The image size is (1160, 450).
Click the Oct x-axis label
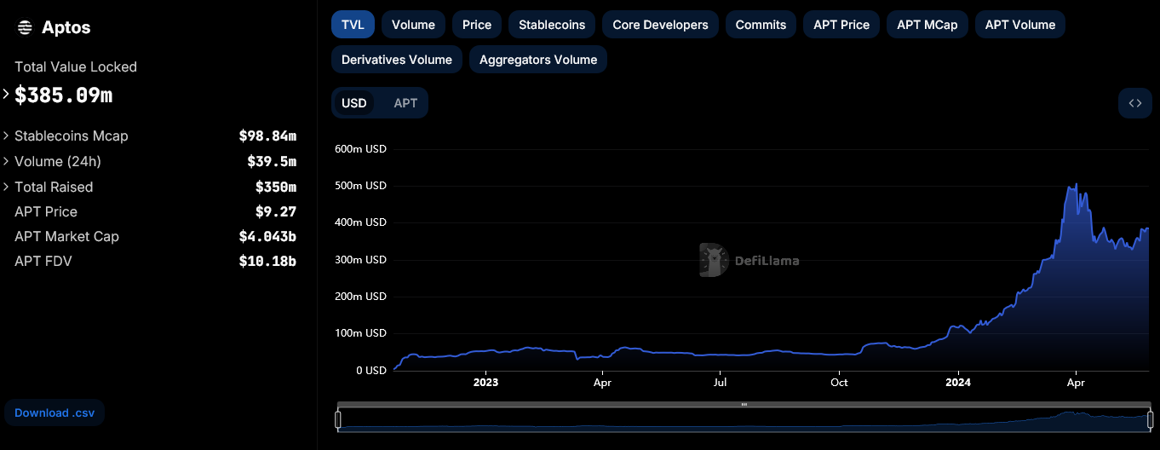pos(839,383)
